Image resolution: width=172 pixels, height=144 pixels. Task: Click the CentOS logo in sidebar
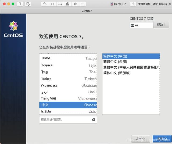coord(13,29)
